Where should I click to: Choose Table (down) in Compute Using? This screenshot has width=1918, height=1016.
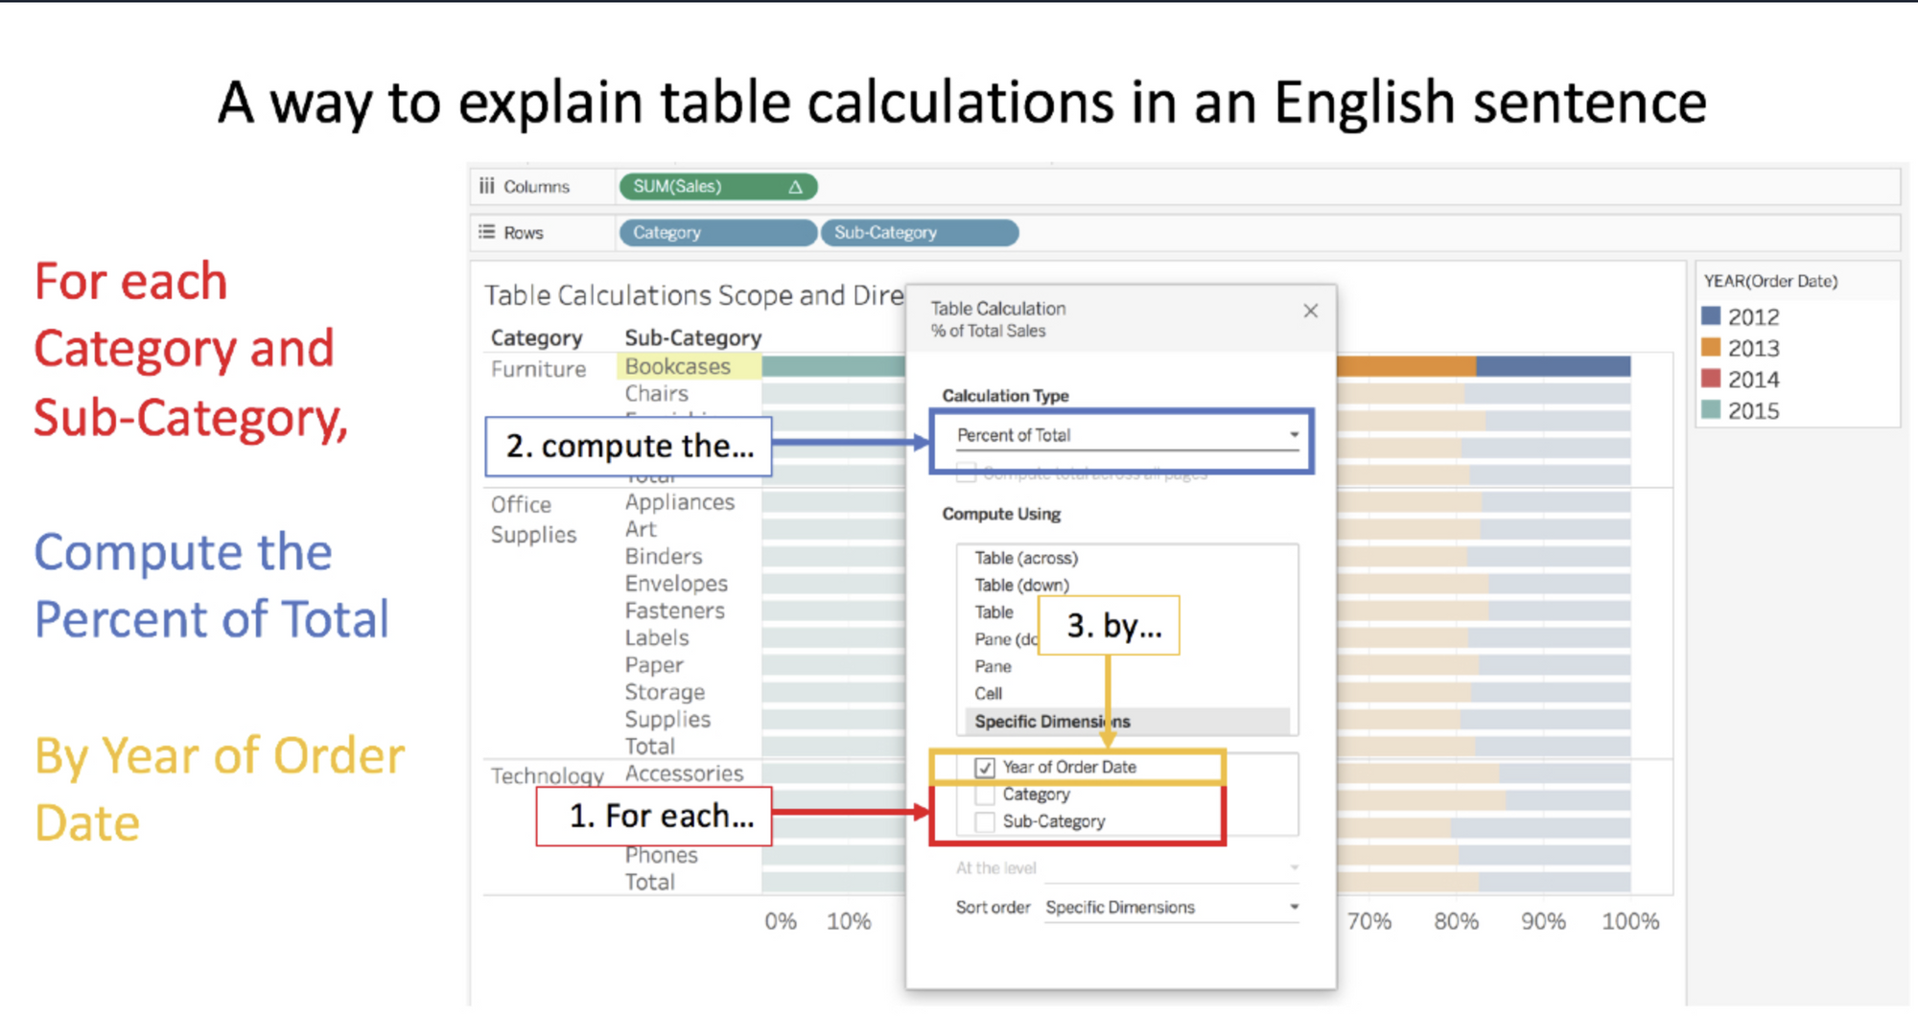point(1021,585)
